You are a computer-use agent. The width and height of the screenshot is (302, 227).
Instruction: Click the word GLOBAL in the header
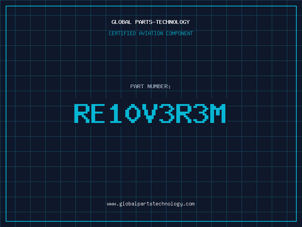pos(122,22)
